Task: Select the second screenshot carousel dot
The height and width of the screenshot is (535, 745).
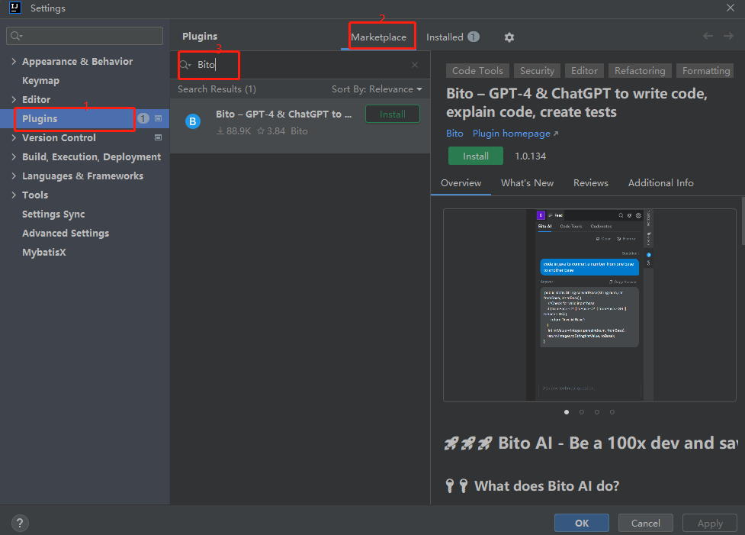Action: (x=582, y=412)
